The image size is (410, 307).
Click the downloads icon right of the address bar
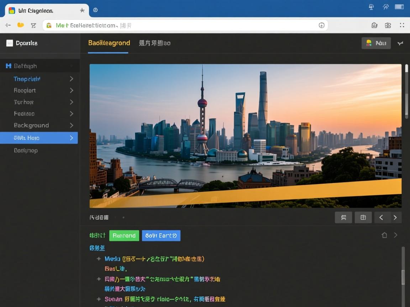tap(374, 25)
